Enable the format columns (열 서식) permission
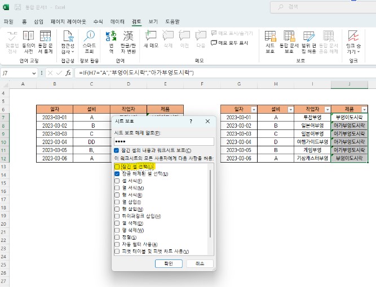The width and height of the screenshot is (376, 287). tap(117, 188)
